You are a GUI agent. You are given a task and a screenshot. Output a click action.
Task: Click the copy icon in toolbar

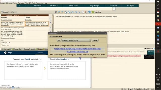[83, 12]
